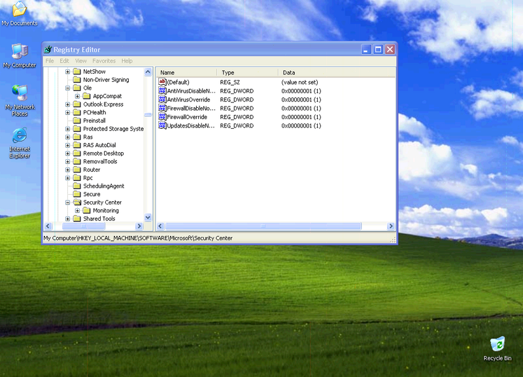Select the RemovalTools key label
523x377 pixels.
coord(100,161)
